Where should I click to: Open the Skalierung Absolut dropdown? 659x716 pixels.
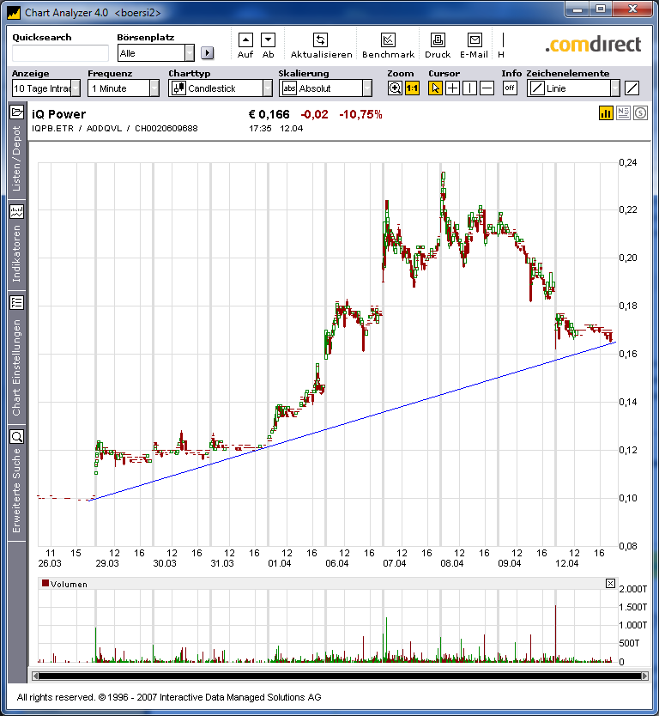367,88
